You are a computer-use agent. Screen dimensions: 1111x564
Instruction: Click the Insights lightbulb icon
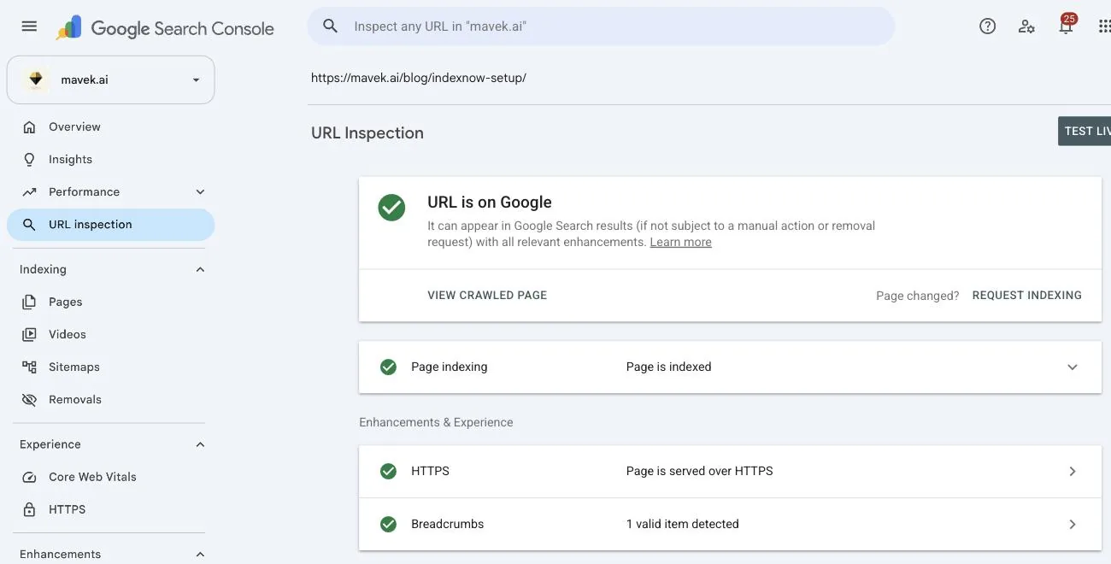point(29,159)
